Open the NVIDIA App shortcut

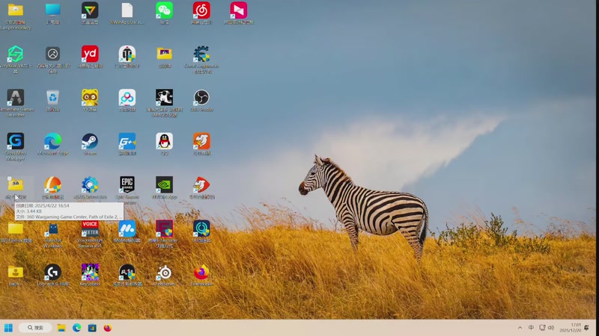point(164,185)
